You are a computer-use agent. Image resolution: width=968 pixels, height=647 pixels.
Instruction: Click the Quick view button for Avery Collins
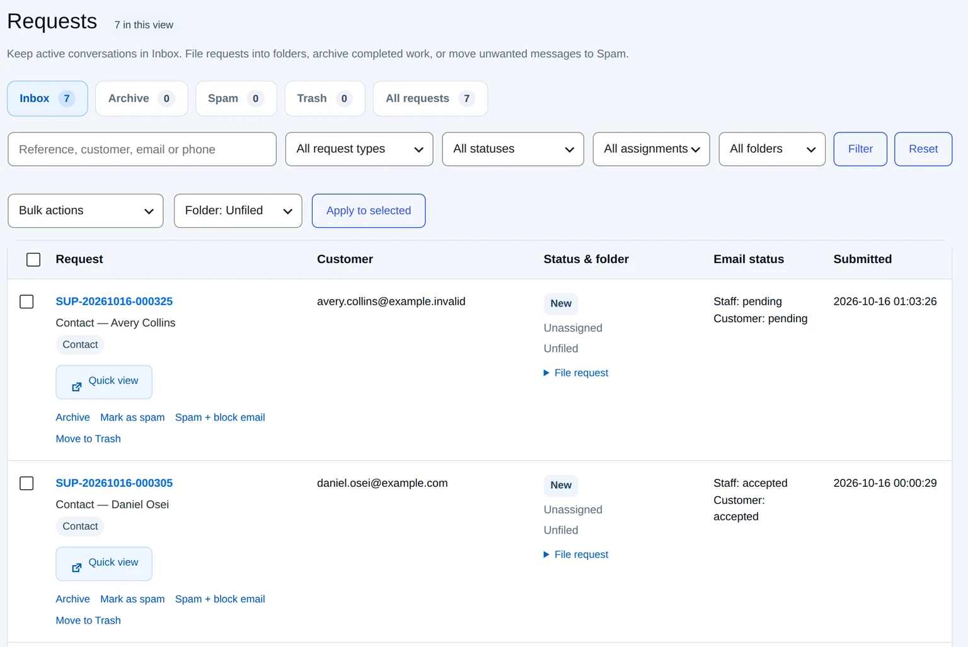[x=104, y=382]
